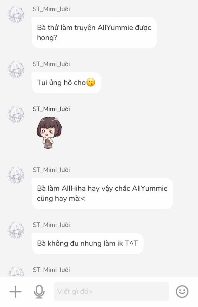Open ST_Mimi_lười username above first message

pyautogui.click(x=51, y=9)
